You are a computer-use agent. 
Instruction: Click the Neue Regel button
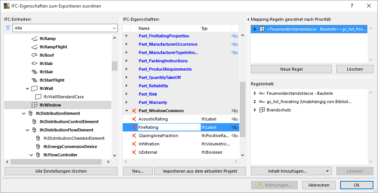(291, 69)
